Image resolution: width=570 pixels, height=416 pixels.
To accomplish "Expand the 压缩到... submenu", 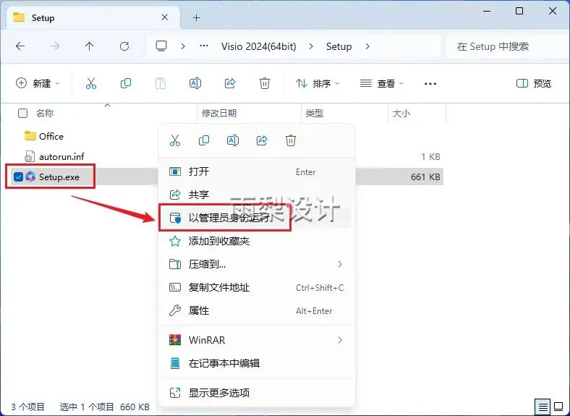I will point(257,264).
